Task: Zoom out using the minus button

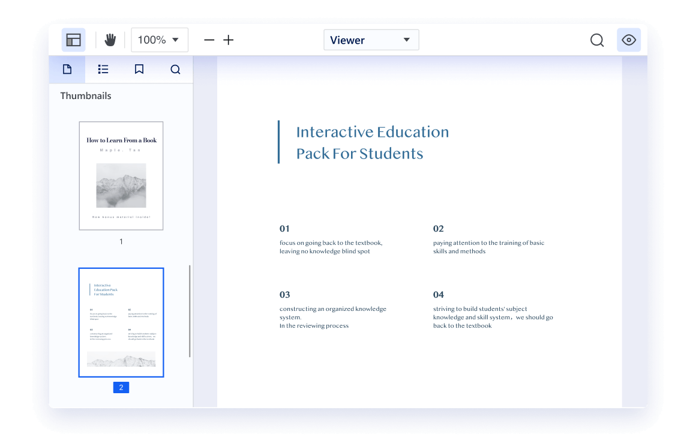Action: click(209, 40)
